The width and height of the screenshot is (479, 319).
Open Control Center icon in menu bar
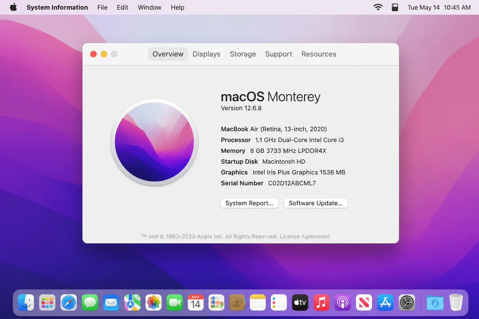pos(395,7)
